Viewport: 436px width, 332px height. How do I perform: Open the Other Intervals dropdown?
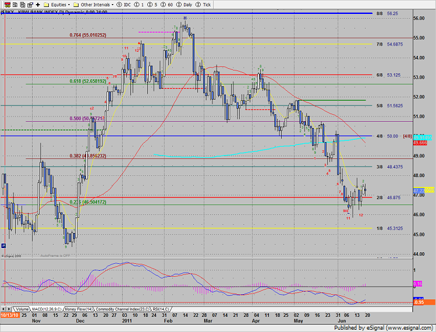coord(93,5)
